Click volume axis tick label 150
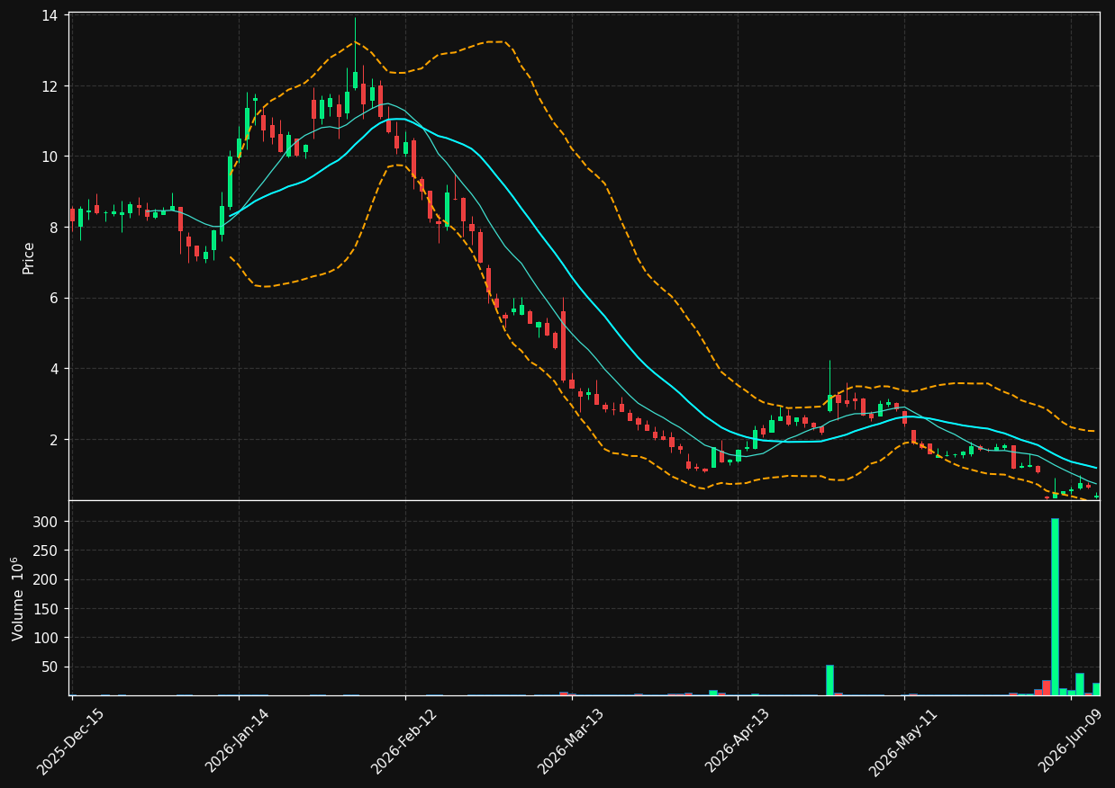This screenshot has height=788, width=1115. pyautogui.click(x=47, y=609)
